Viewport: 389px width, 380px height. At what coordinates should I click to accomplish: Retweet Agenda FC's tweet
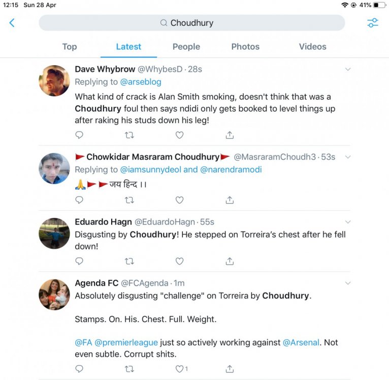129,369
